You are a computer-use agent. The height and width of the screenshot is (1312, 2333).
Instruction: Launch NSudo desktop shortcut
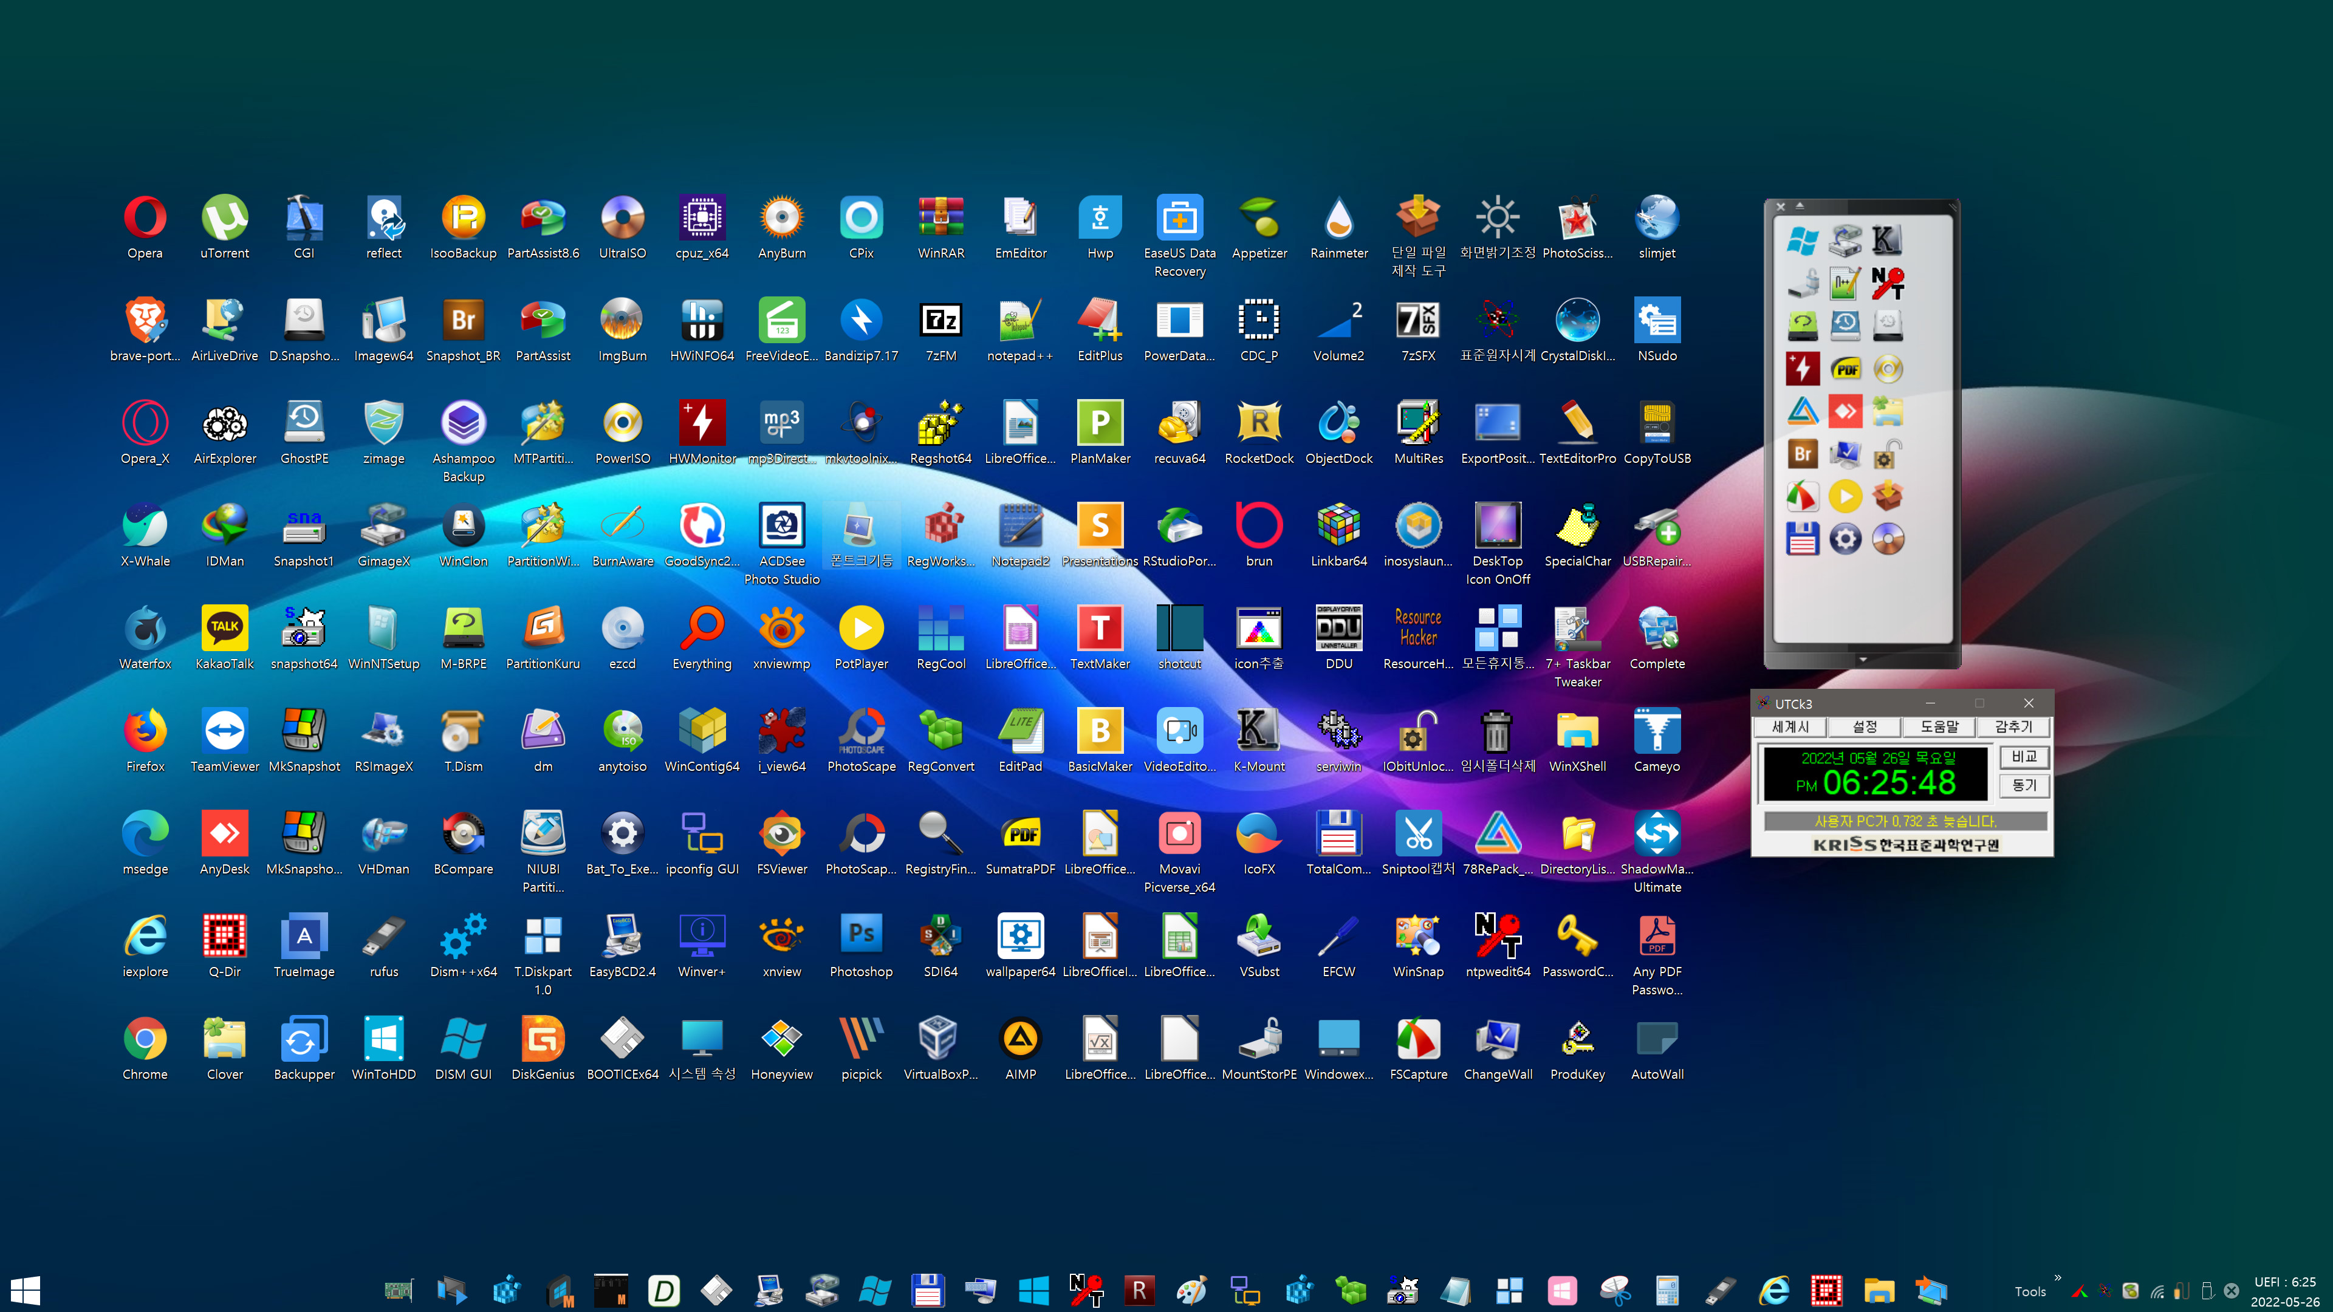click(1656, 329)
